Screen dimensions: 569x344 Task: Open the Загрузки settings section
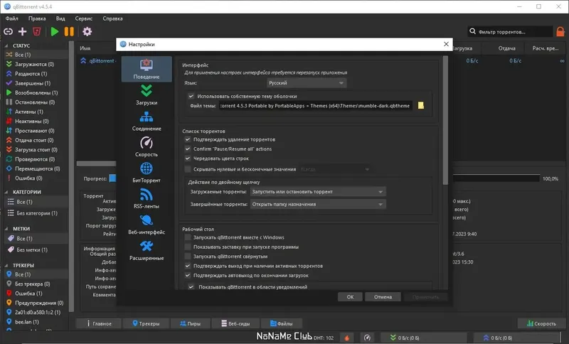[x=147, y=95]
